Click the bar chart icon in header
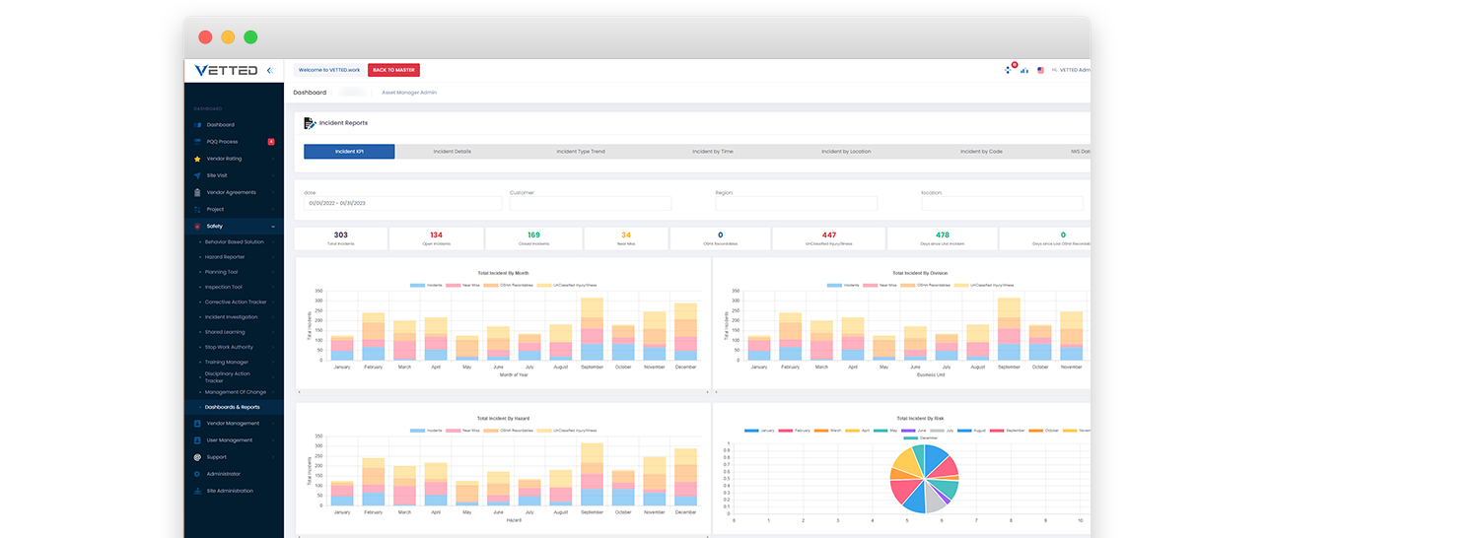This screenshot has width=1479, height=538. point(1024,70)
